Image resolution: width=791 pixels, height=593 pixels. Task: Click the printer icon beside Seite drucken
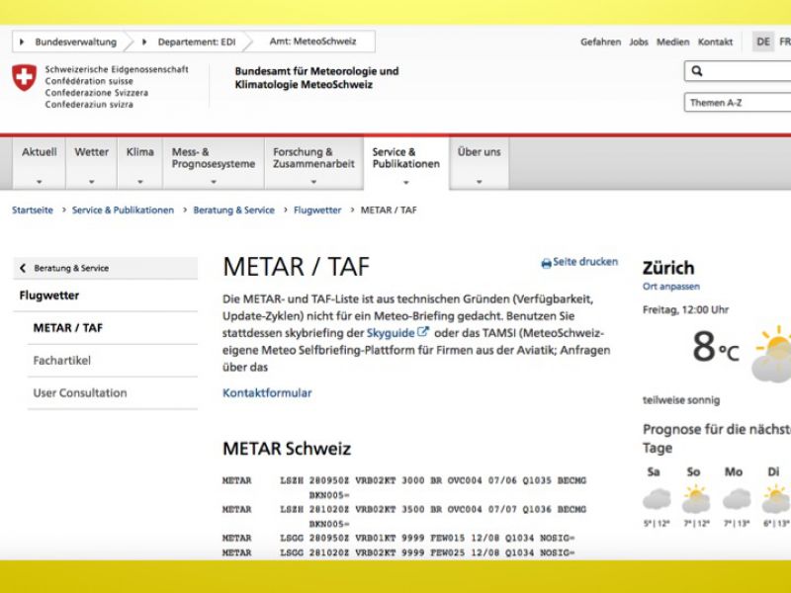click(x=546, y=263)
